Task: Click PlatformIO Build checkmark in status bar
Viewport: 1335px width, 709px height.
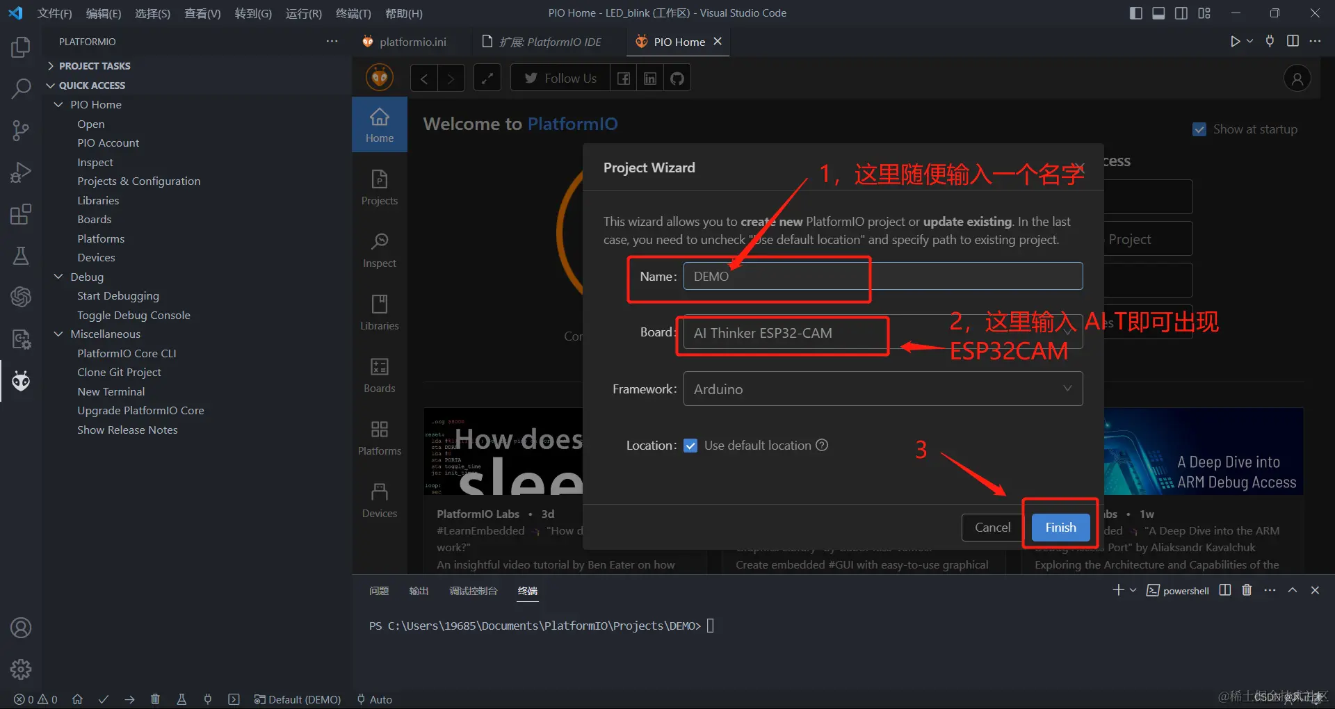Action: (x=104, y=699)
